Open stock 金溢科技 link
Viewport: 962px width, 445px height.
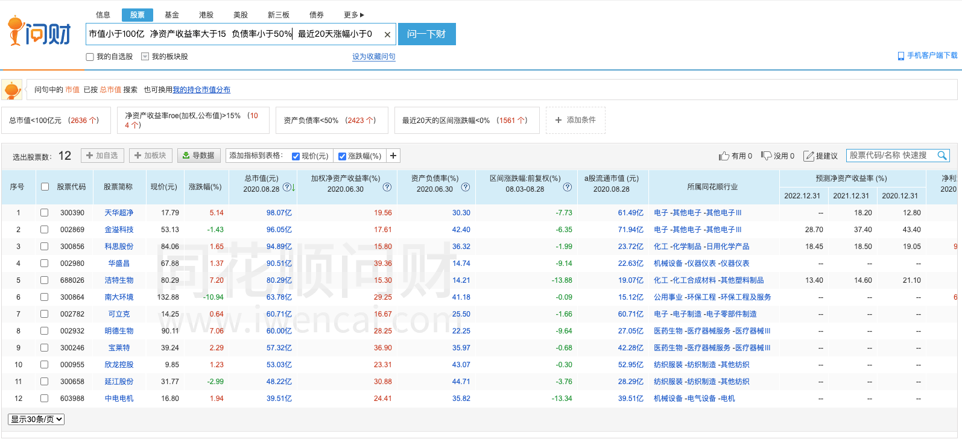pos(119,230)
